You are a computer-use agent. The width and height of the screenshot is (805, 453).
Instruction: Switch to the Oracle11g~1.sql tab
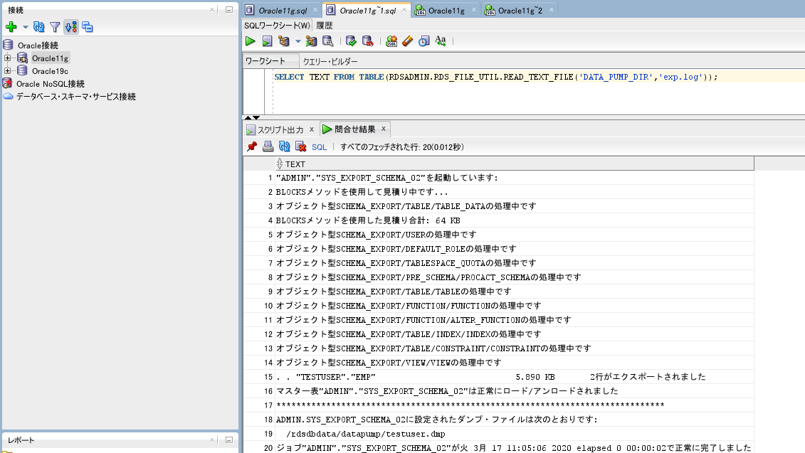coord(367,10)
